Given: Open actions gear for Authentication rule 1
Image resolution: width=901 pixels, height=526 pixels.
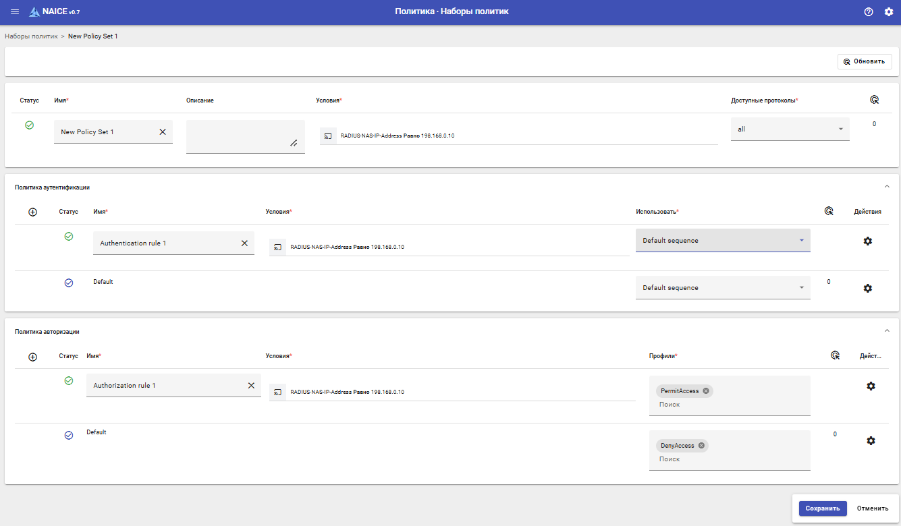Looking at the screenshot, I should 868,241.
